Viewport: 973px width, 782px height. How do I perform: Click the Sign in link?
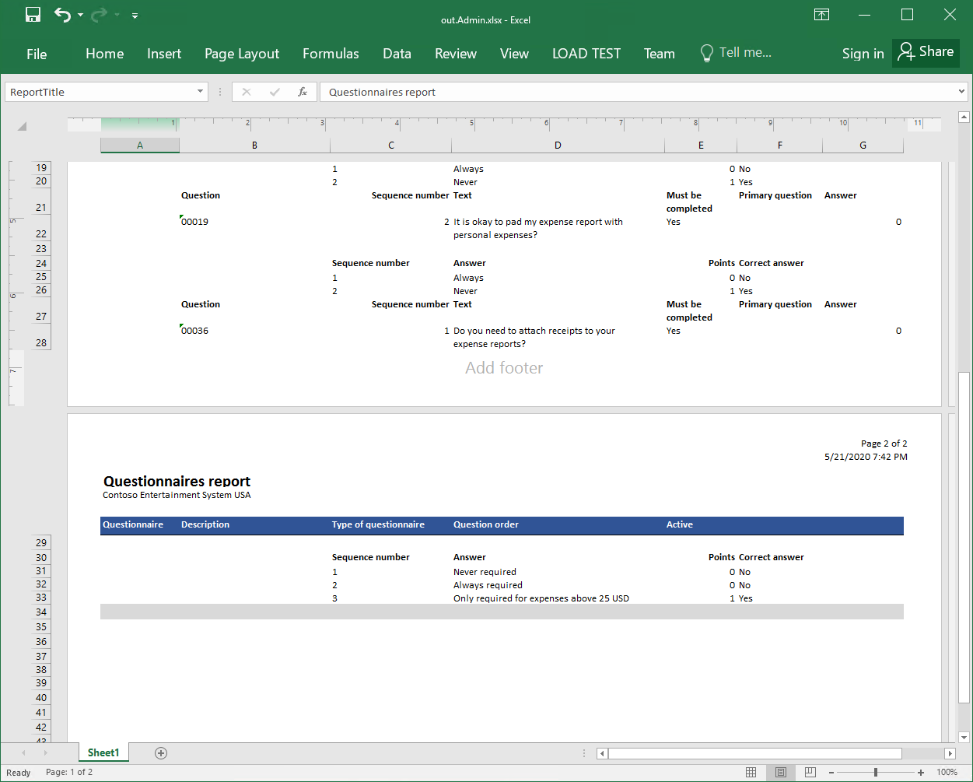coord(863,53)
